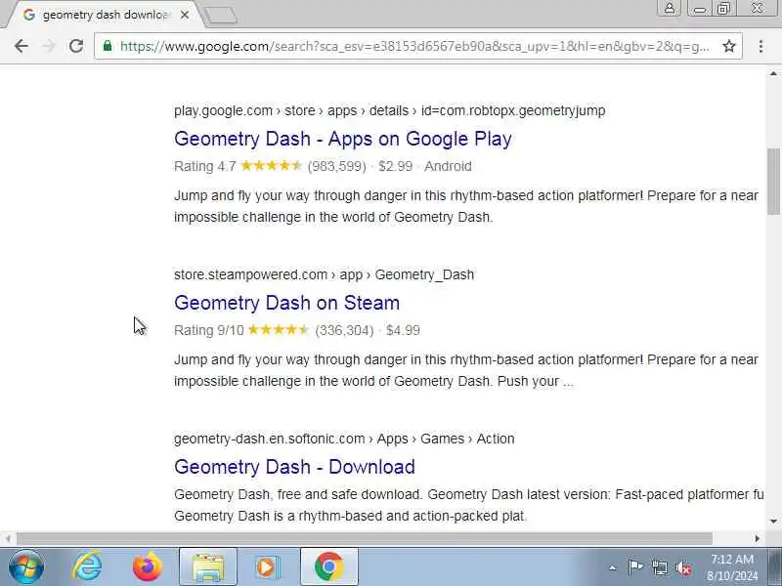Click the $2.99 price text

[x=396, y=166]
